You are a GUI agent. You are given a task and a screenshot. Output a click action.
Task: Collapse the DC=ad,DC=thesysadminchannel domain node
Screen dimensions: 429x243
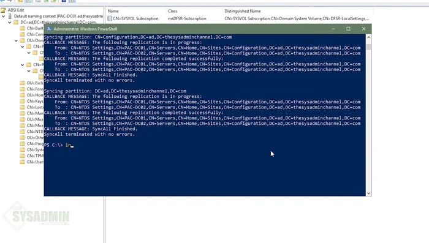tap(10, 22)
